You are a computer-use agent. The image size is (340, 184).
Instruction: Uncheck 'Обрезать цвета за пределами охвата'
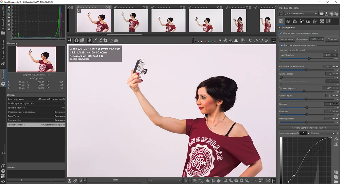coord(281,33)
